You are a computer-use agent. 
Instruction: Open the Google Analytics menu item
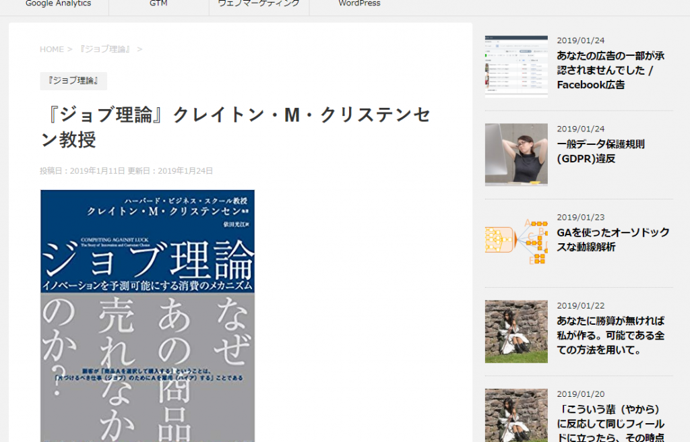click(x=59, y=4)
